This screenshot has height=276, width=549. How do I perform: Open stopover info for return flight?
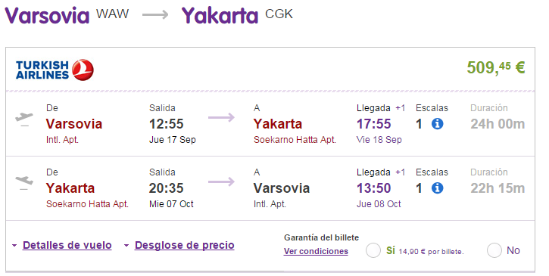[438, 188]
